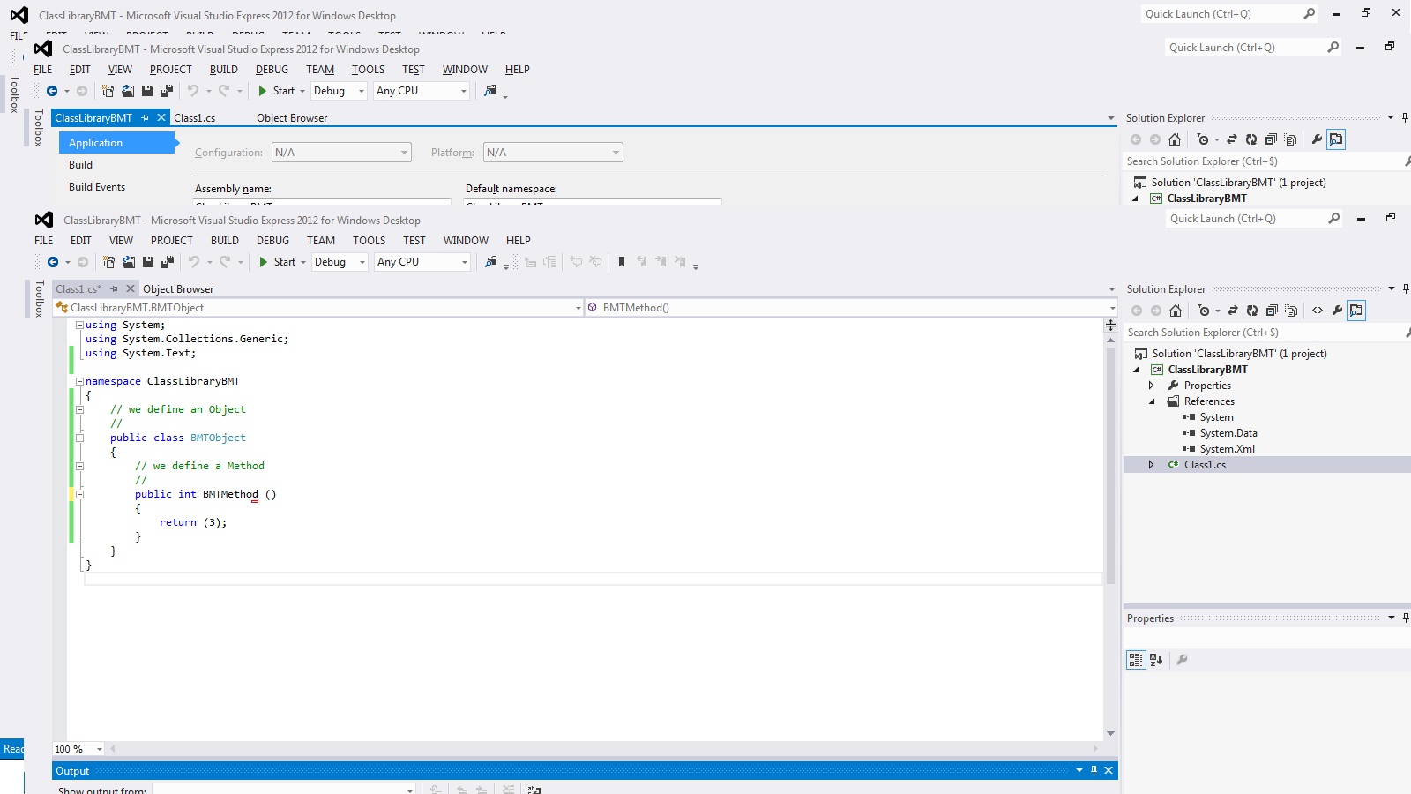Open the DEBUG menu in the Class1.cs code window

272,240
